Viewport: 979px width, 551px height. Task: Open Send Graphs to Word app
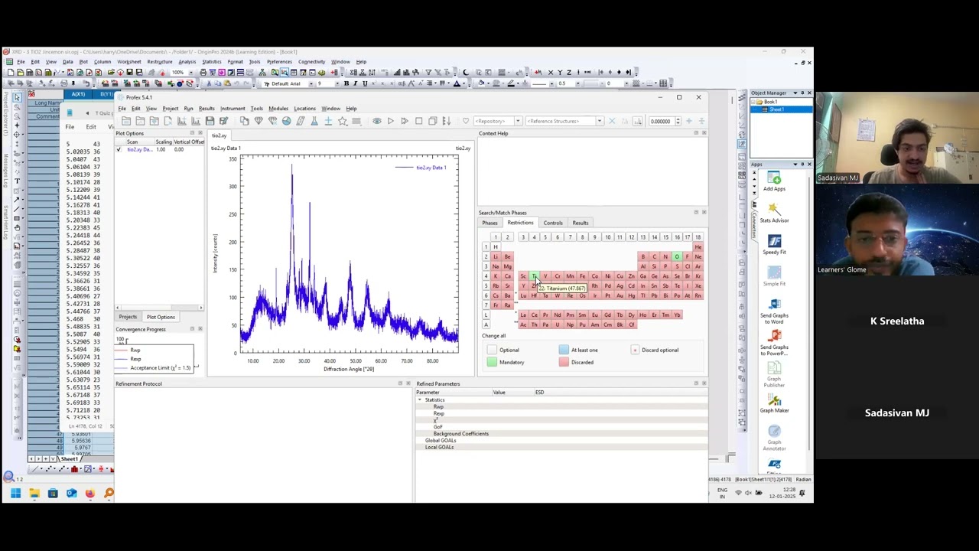774,311
